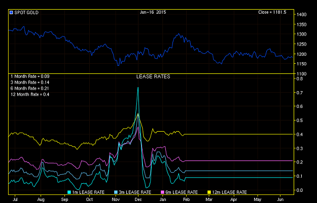The height and width of the screenshot is (203, 317).
Task: Click the 1150 gold price axis value
Action: point(302,64)
